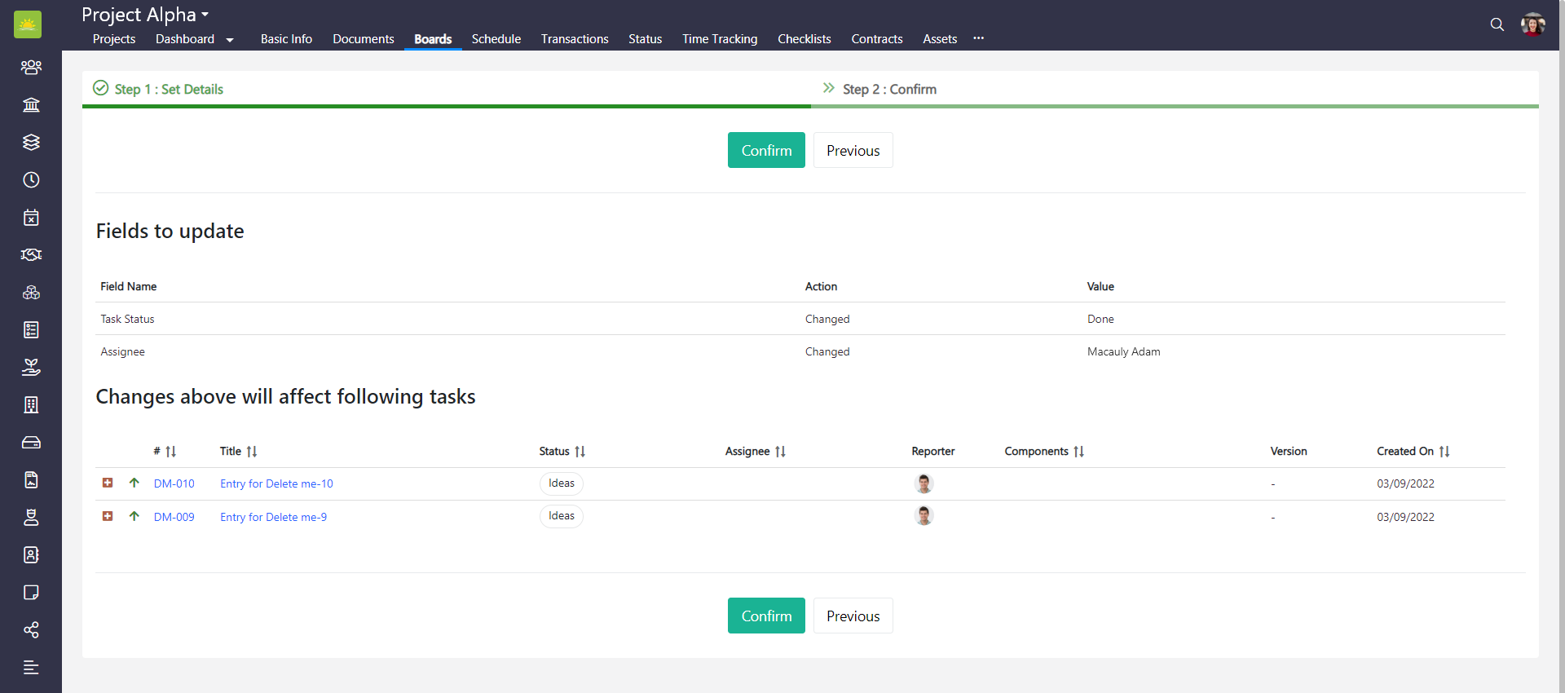1565x693 pixels.
Task: Switch to the Schedule tab
Action: pos(496,39)
